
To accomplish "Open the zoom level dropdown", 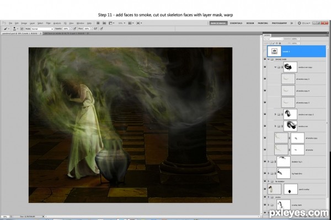I will (x=122, y=23).
